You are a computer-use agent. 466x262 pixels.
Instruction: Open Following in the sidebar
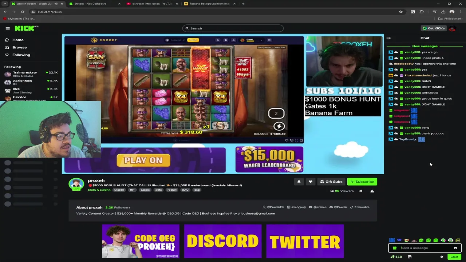click(18, 55)
